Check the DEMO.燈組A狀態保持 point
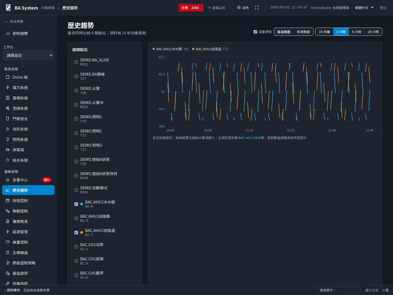This screenshot has width=393, height=295. (x=76, y=176)
